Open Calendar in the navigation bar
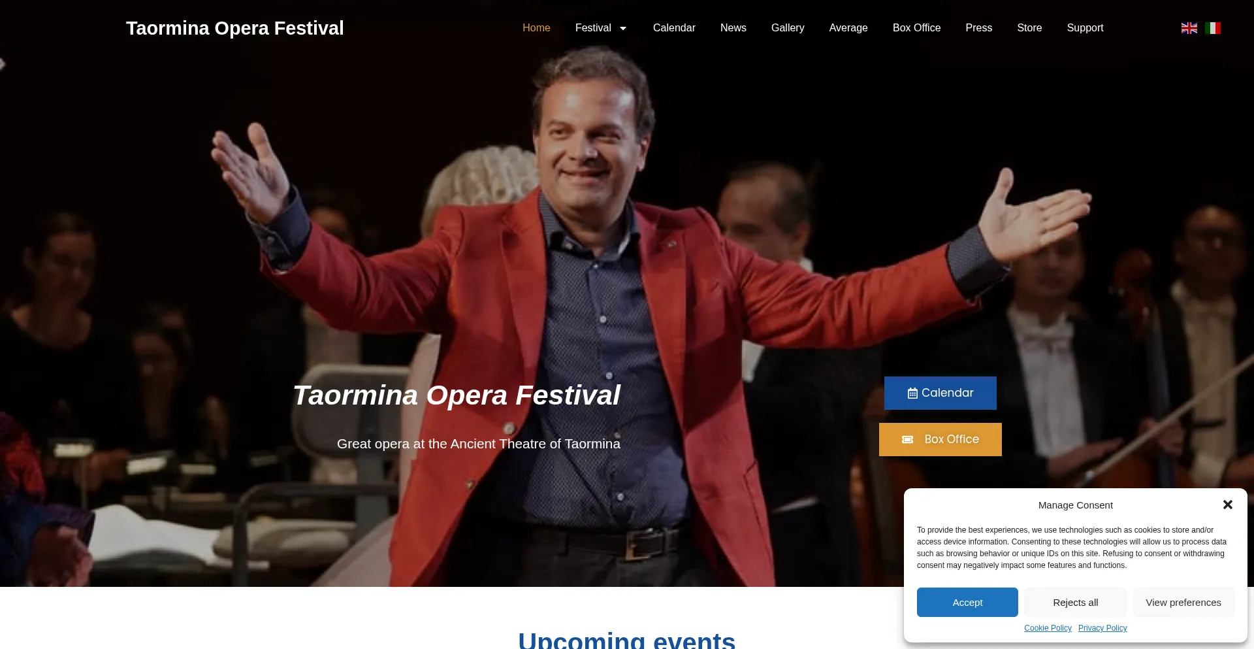The width and height of the screenshot is (1254, 649). click(x=674, y=28)
